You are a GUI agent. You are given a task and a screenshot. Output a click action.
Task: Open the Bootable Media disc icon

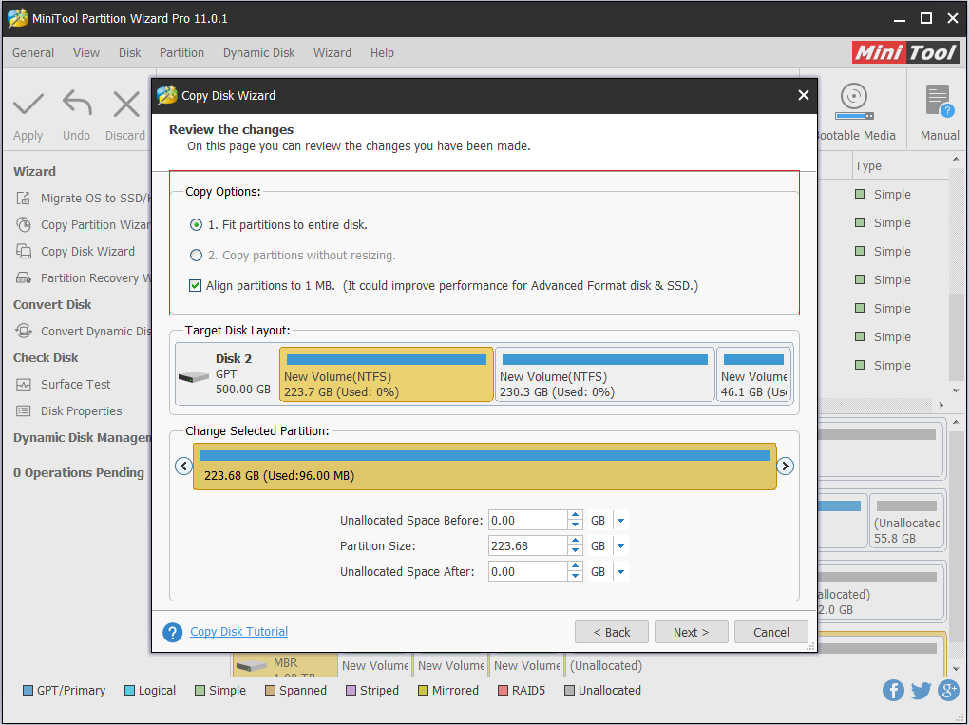point(854,102)
